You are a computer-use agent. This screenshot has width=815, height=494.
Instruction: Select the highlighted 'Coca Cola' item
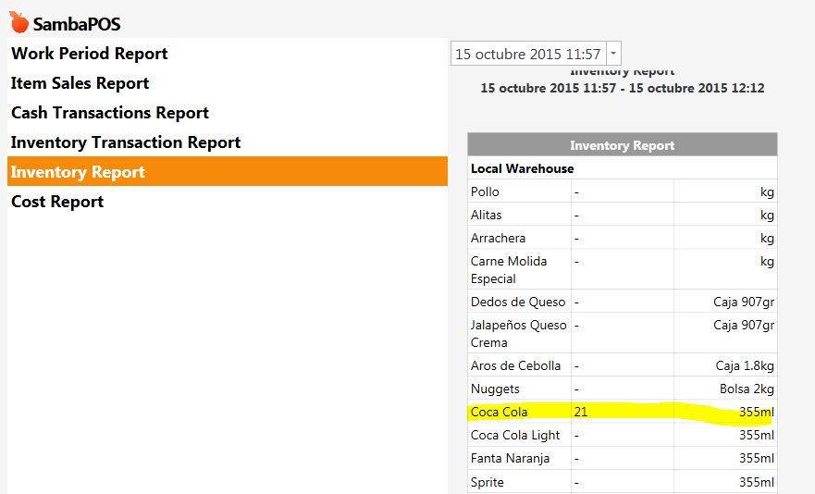pyautogui.click(x=499, y=412)
